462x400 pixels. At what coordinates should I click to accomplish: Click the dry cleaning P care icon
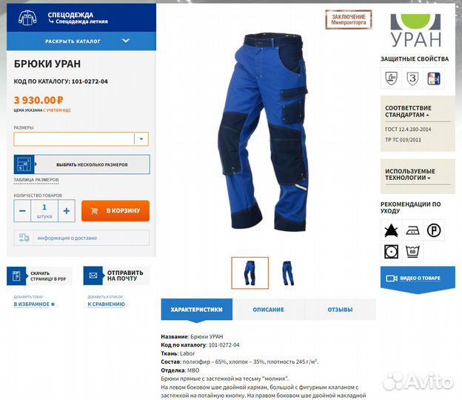pyautogui.click(x=434, y=230)
